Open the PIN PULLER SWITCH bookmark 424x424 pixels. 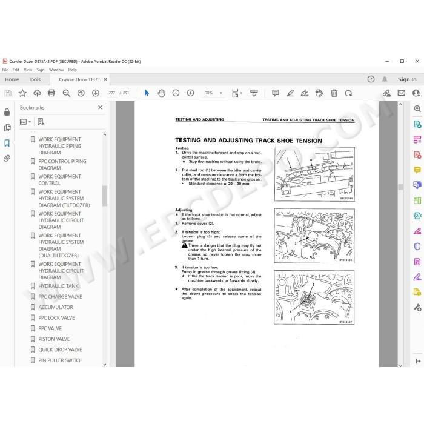(61, 360)
